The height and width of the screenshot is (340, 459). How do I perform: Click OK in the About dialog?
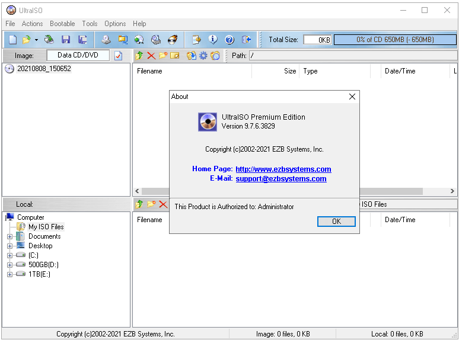336,222
